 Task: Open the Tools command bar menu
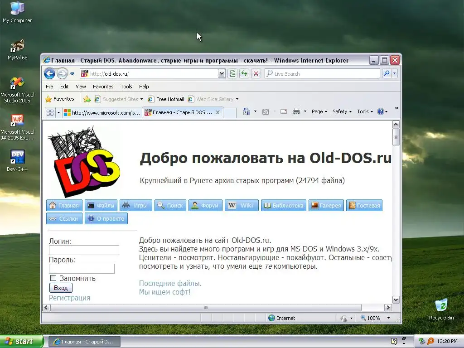pos(365,111)
